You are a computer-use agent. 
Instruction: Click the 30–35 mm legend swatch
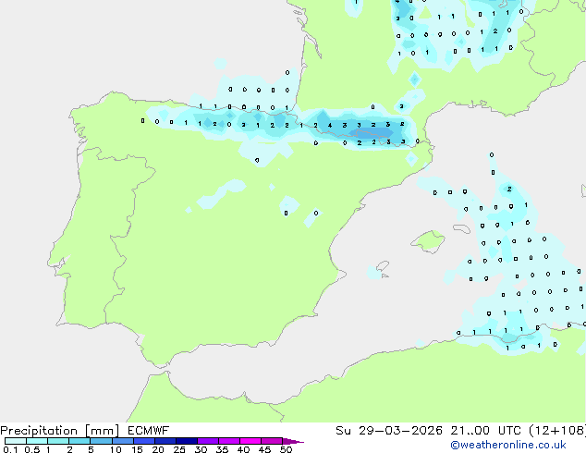[x=208, y=441]
